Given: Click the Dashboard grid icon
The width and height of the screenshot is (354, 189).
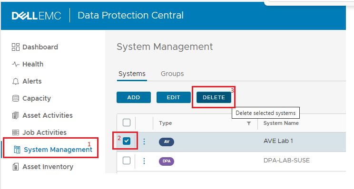Looking at the screenshot, I should pyautogui.click(x=16, y=47).
